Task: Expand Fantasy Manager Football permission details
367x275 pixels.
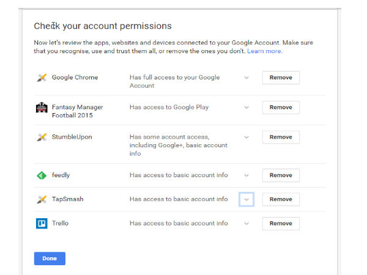Action: click(247, 108)
